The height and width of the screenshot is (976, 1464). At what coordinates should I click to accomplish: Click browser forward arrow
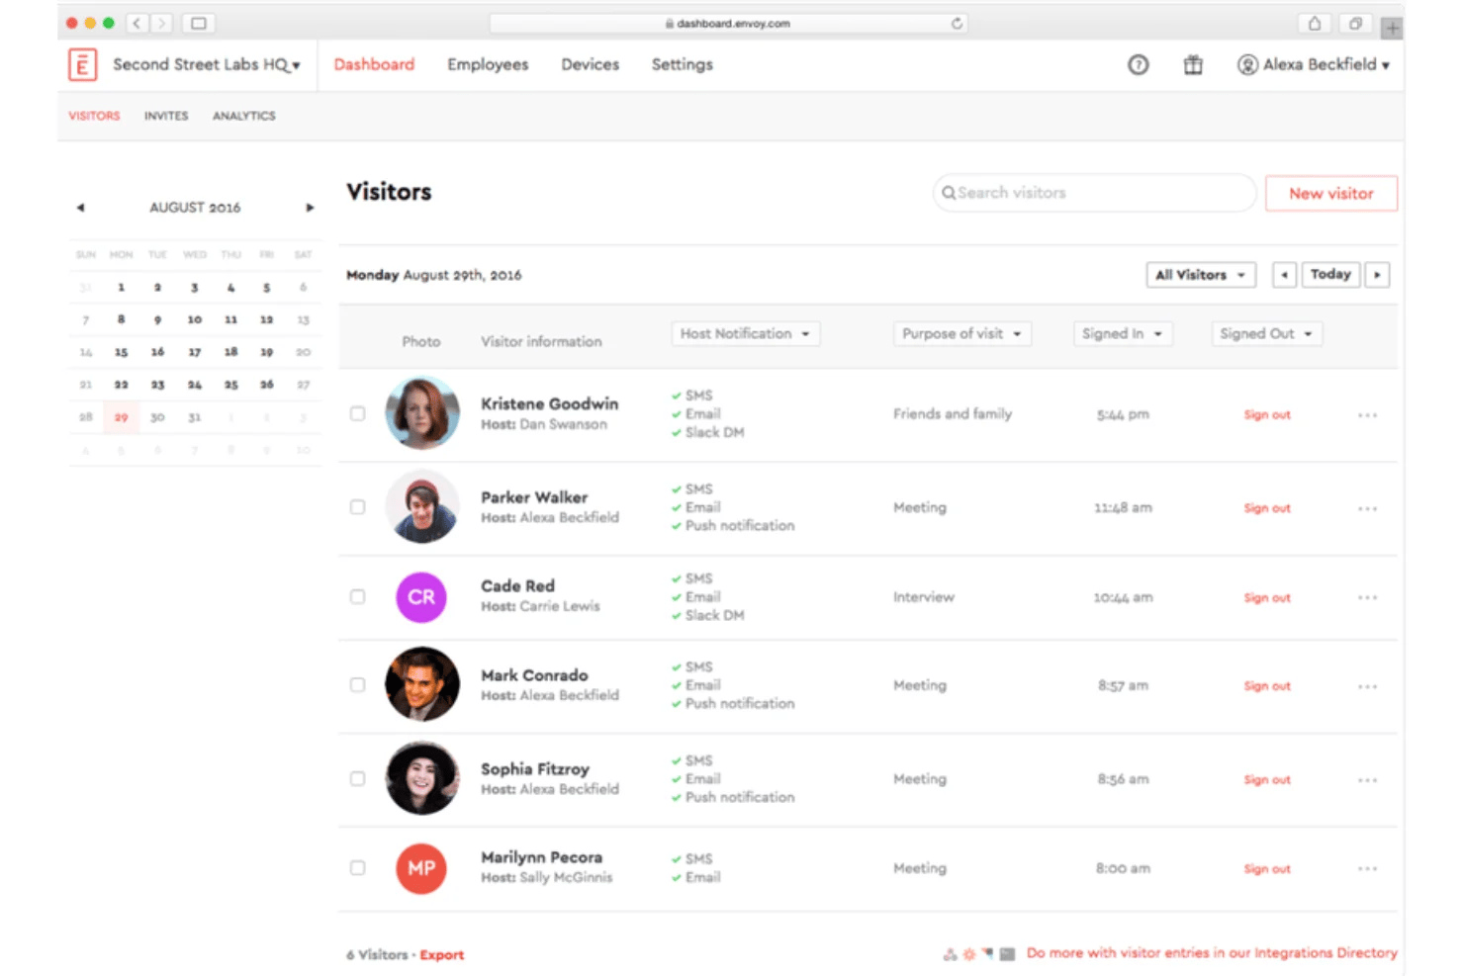(161, 23)
